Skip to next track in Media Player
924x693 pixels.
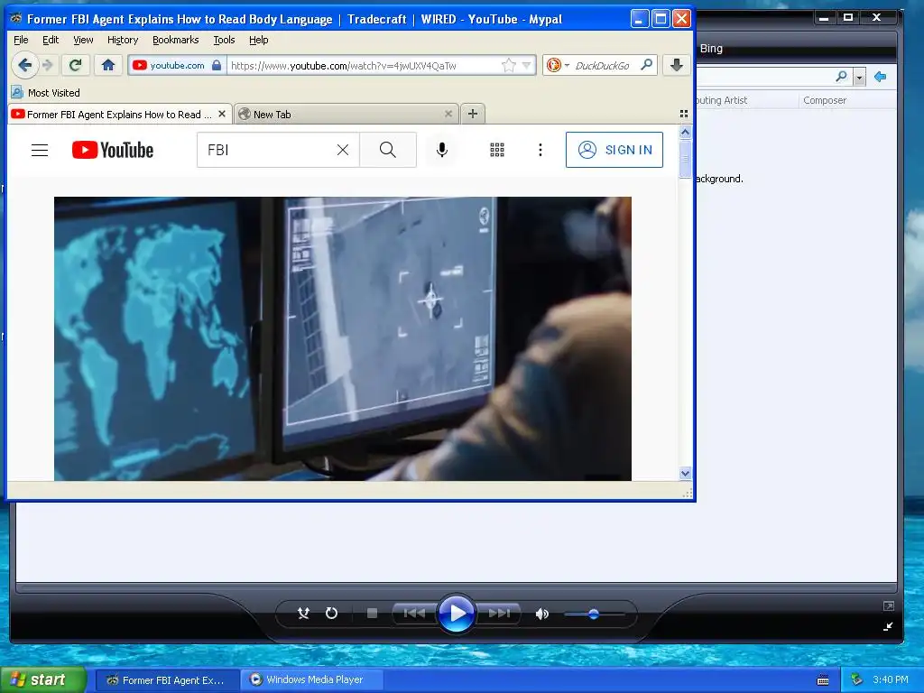[x=498, y=614]
